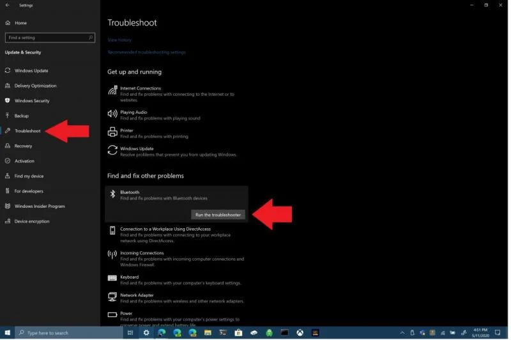
Task: Focus the Find a setting search box
Action: (x=50, y=38)
